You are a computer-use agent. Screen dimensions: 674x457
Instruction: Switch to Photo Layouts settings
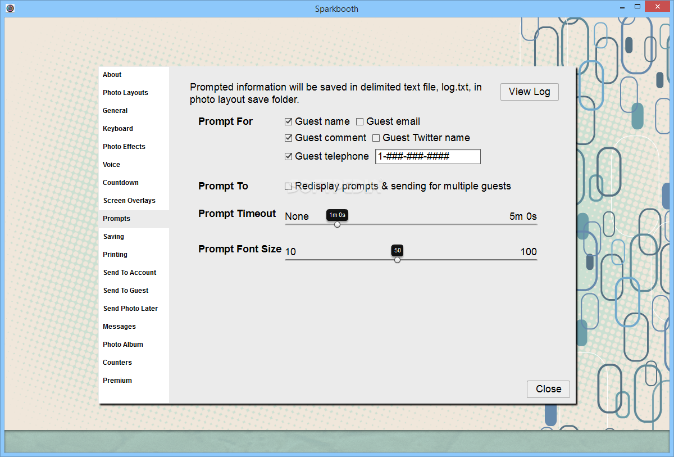click(x=134, y=93)
